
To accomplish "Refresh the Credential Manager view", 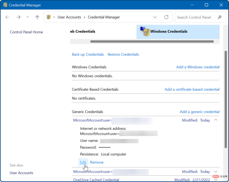I will pos(166,17).
